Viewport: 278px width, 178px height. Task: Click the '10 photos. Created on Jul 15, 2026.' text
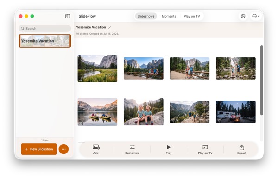(x=97, y=34)
